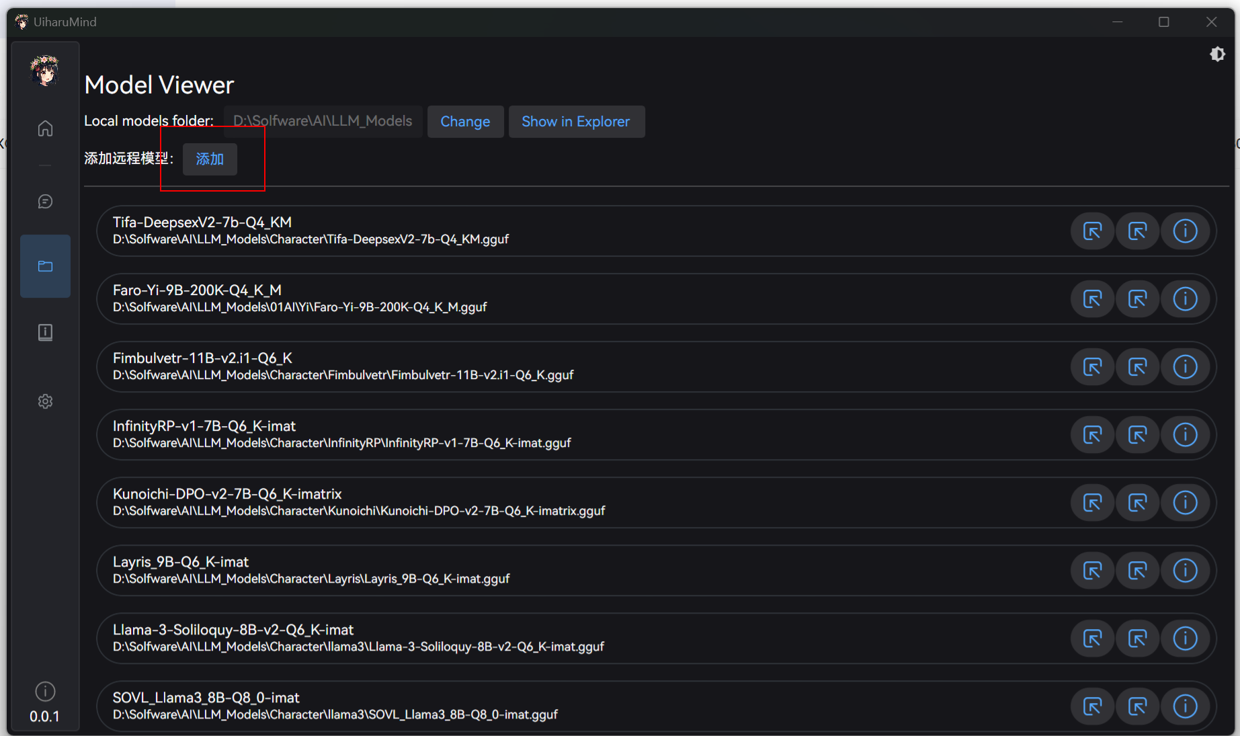Open the book icon page in sidebar

(45, 333)
